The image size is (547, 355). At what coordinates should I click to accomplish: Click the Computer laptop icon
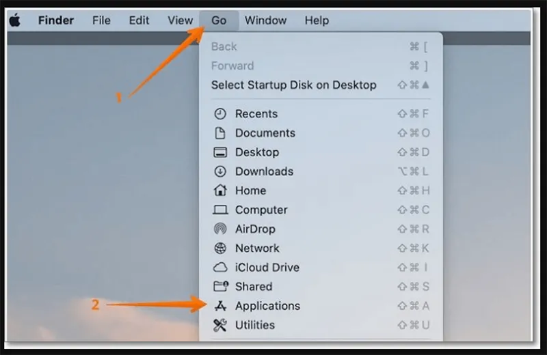click(220, 210)
